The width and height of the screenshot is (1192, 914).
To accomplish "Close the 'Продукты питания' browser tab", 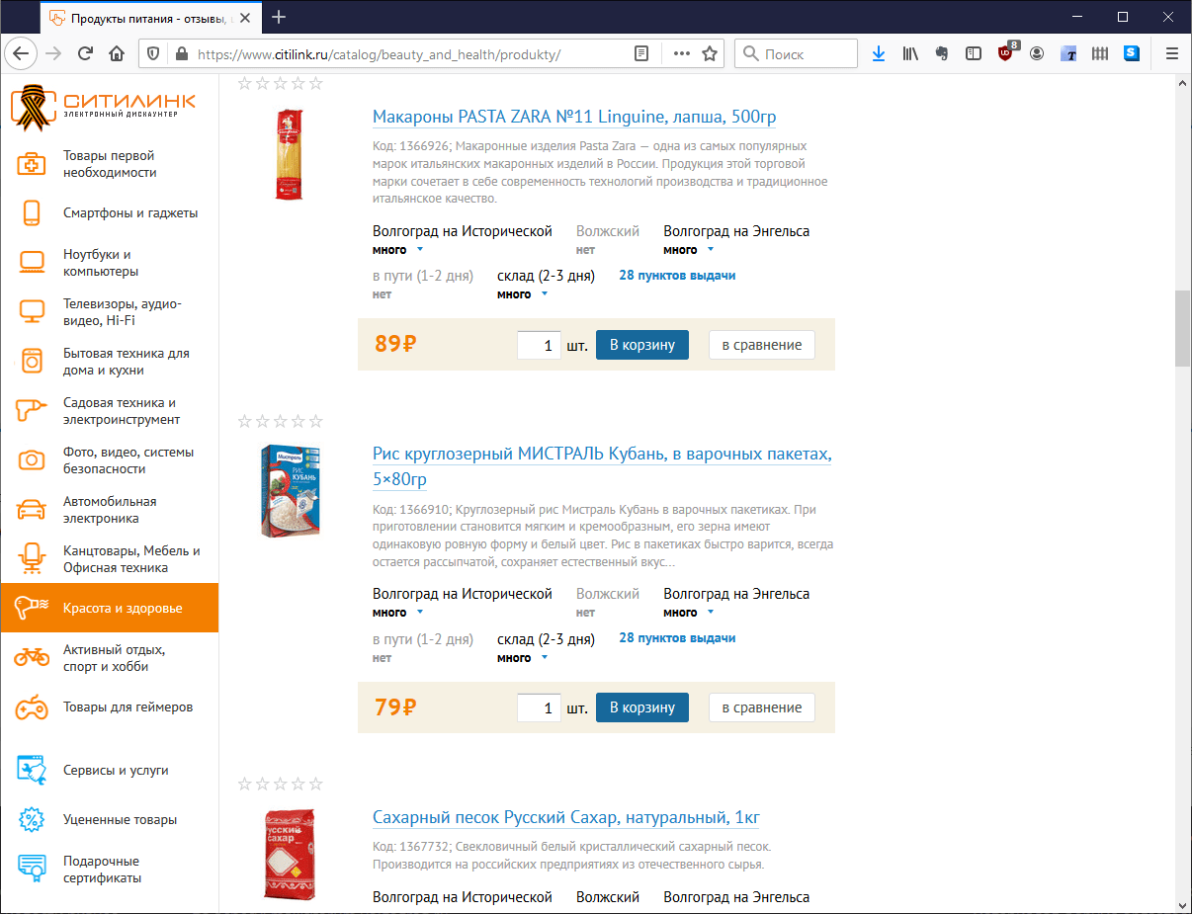I will point(243,17).
